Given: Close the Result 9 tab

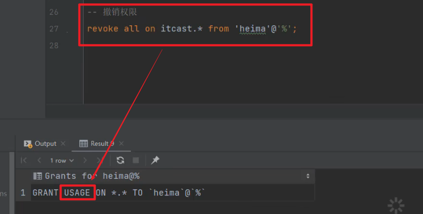Looking at the screenshot, I should [122, 144].
